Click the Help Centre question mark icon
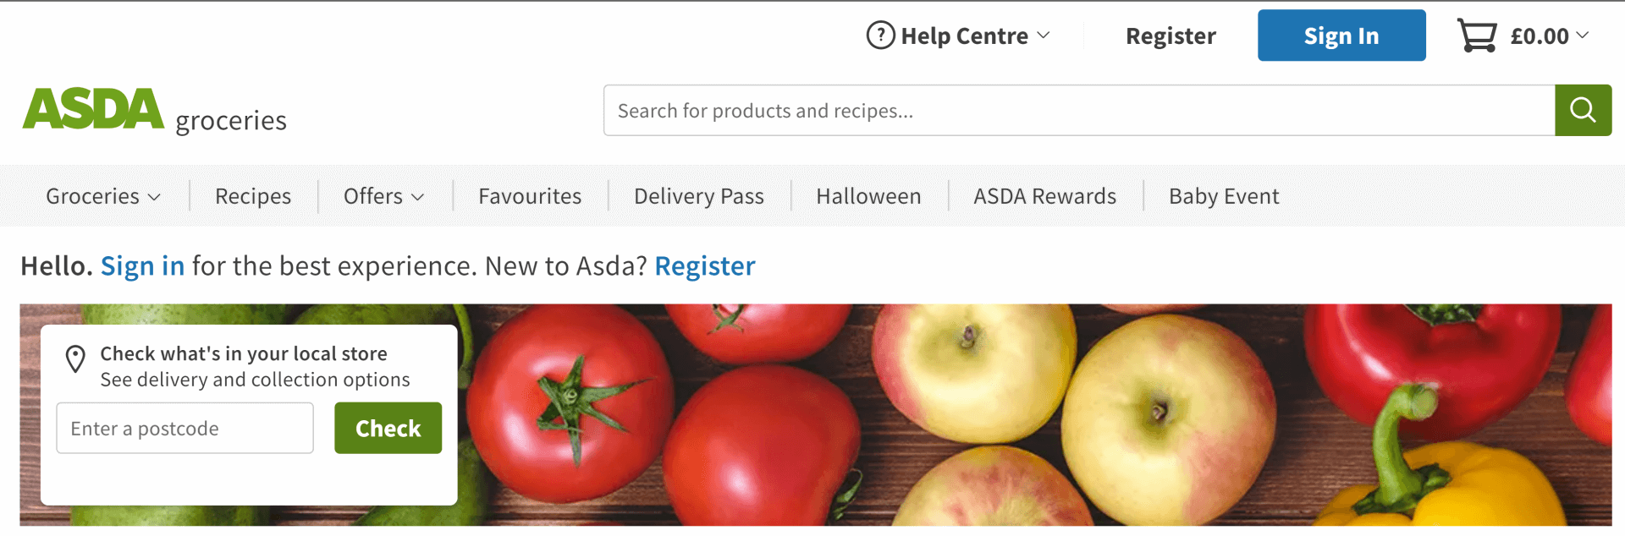The width and height of the screenshot is (1625, 536). (880, 36)
